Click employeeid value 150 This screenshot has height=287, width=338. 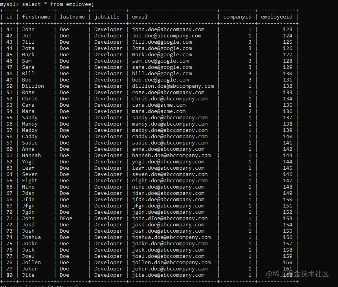(x=288, y=199)
